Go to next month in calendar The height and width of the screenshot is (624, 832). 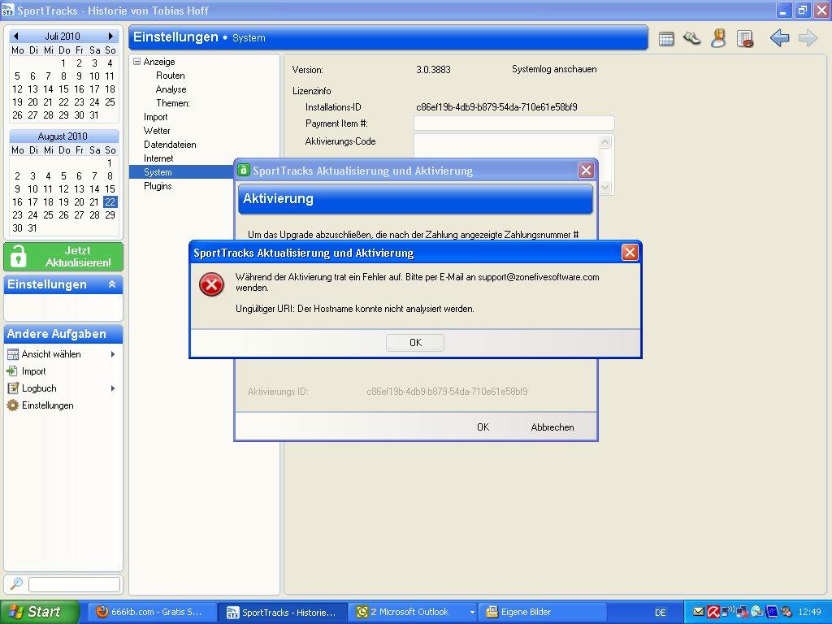[x=110, y=36]
